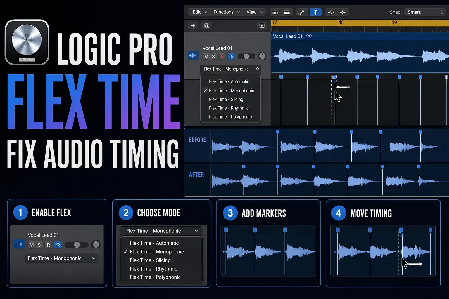Click Vocal Lead 01 region name header
This screenshot has width=449, height=299.
287,36
